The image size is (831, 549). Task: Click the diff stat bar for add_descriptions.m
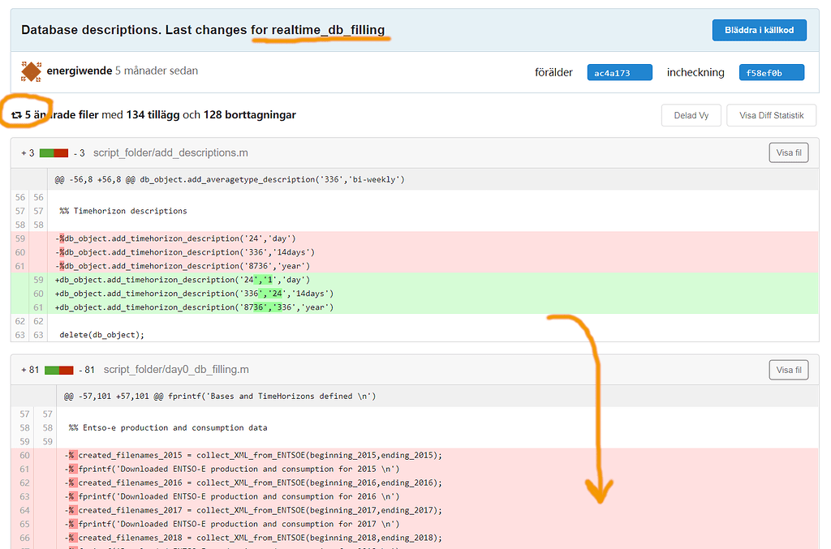(x=54, y=151)
